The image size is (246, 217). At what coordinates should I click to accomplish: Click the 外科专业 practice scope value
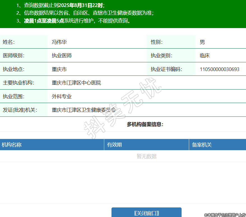(62, 97)
